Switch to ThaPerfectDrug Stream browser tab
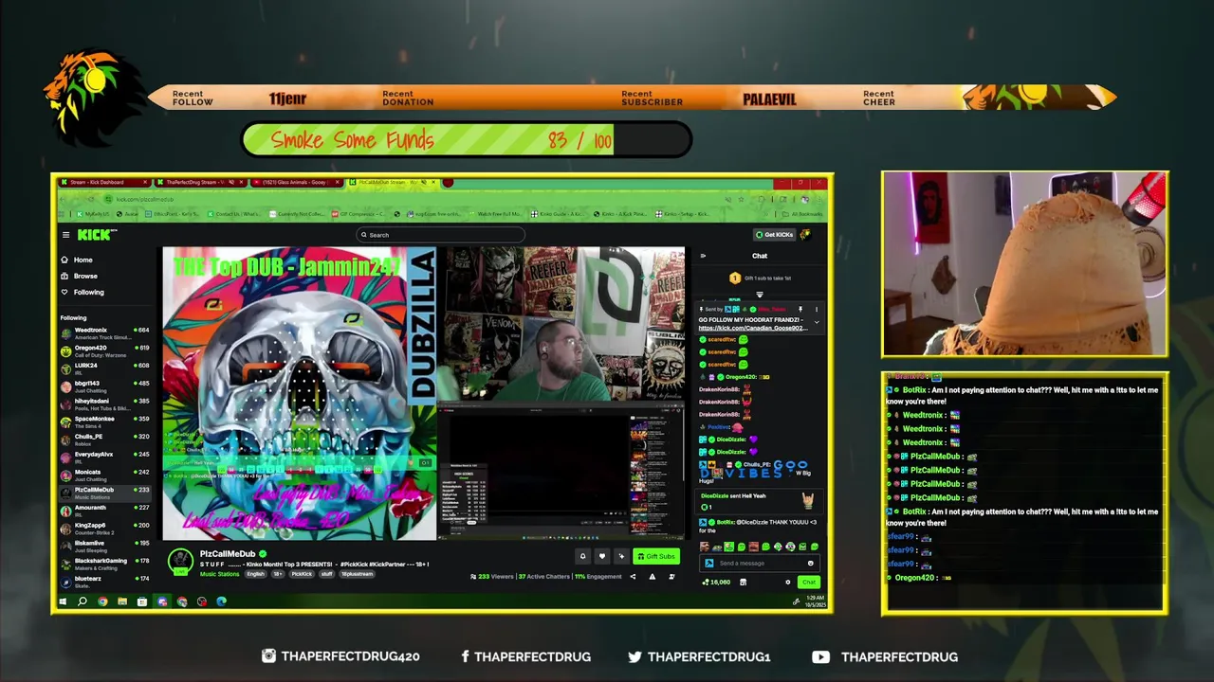Screen dimensions: 1214x682 coord(193,182)
